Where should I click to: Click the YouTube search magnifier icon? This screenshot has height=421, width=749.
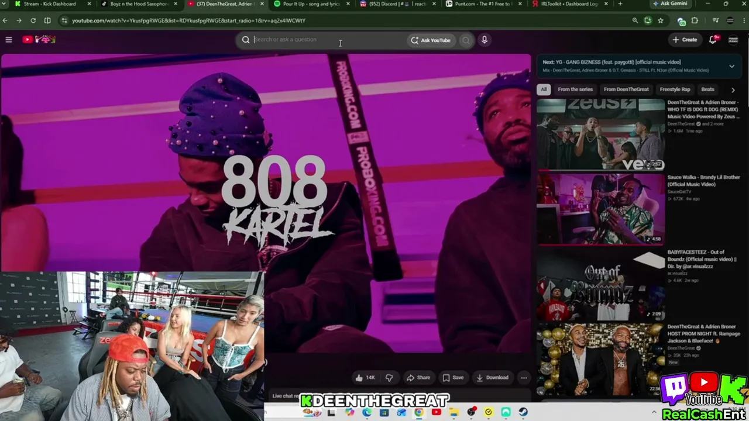click(x=246, y=40)
